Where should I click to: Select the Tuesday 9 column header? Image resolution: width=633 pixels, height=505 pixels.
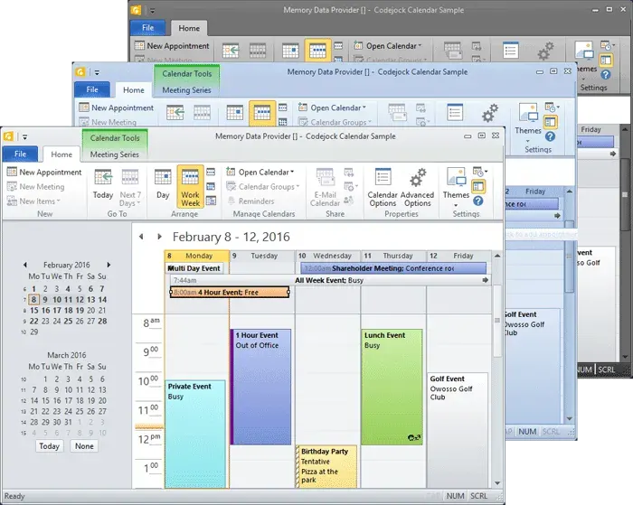point(262,256)
